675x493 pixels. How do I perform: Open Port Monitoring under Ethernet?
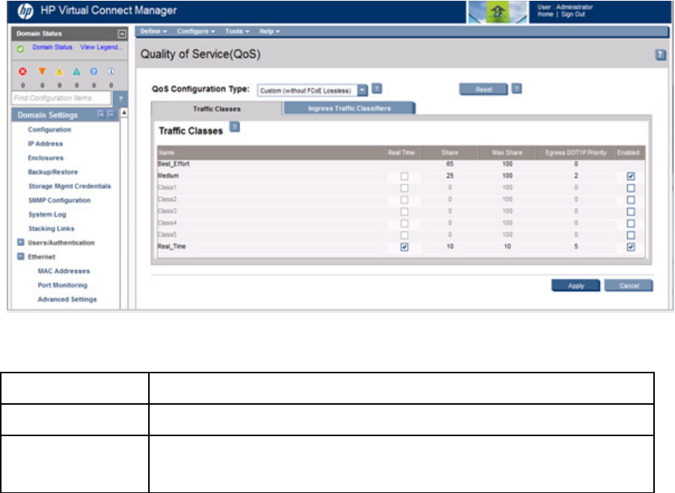click(x=62, y=285)
